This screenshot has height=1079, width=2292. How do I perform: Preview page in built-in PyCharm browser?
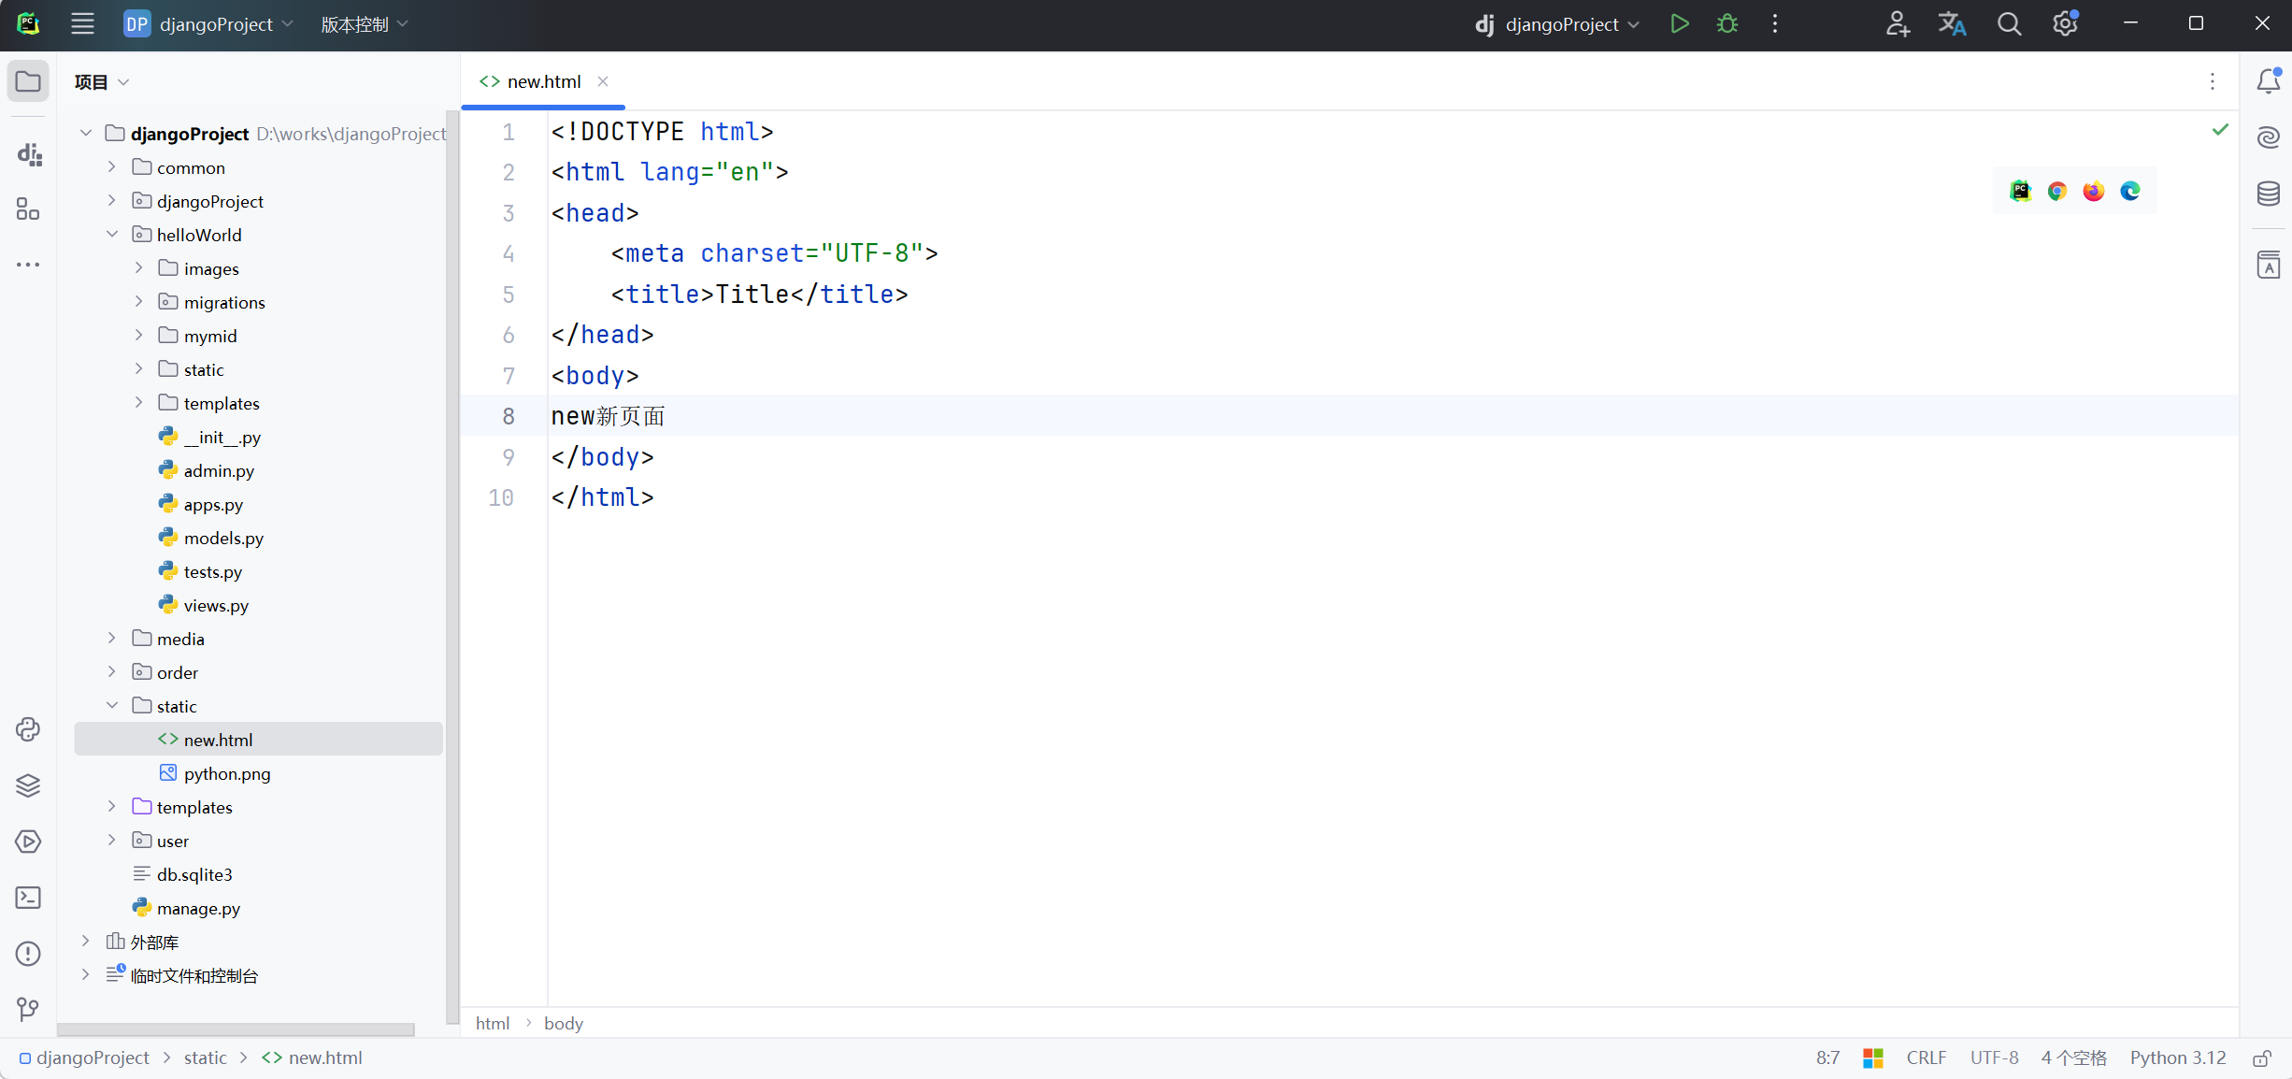click(x=2020, y=191)
